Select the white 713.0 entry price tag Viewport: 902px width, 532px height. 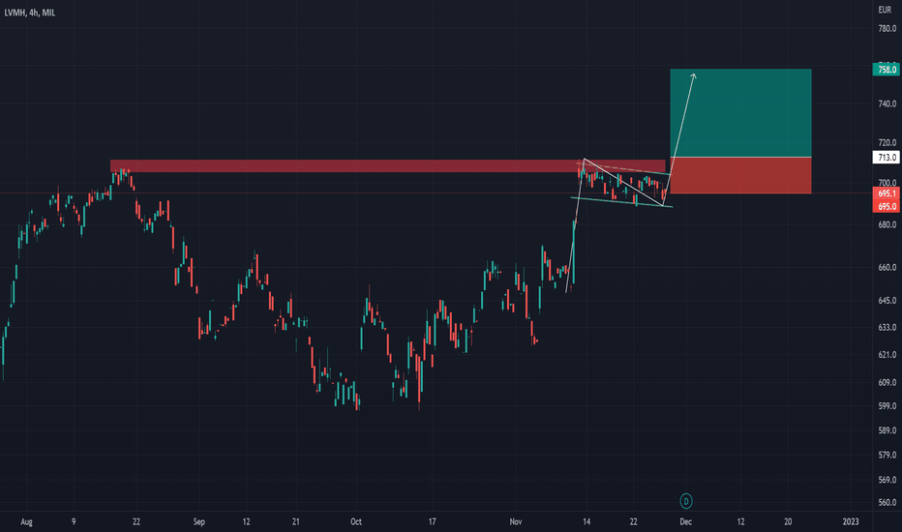[x=886, y=157]
